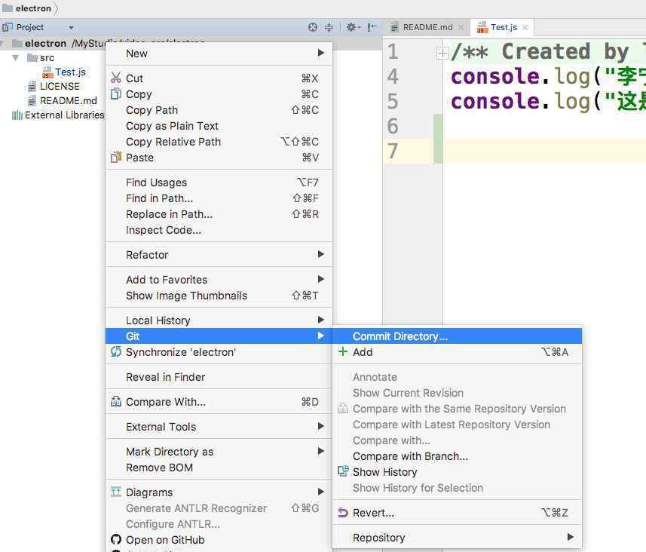Click into empty line 7 of the editor

(x=543, y=151)
